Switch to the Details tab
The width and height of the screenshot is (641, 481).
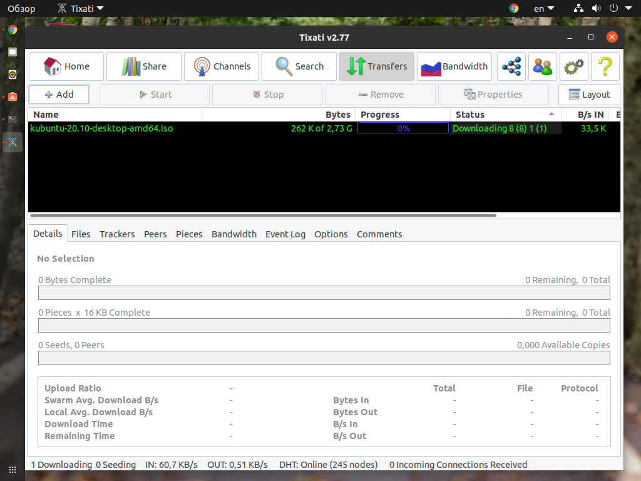tap(48, 234)
